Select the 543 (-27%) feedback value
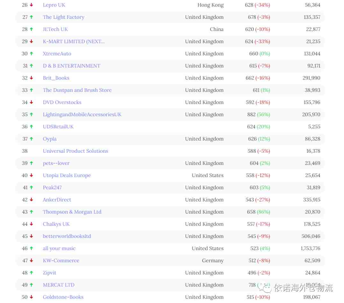344x303 pixels. point(258,200)
